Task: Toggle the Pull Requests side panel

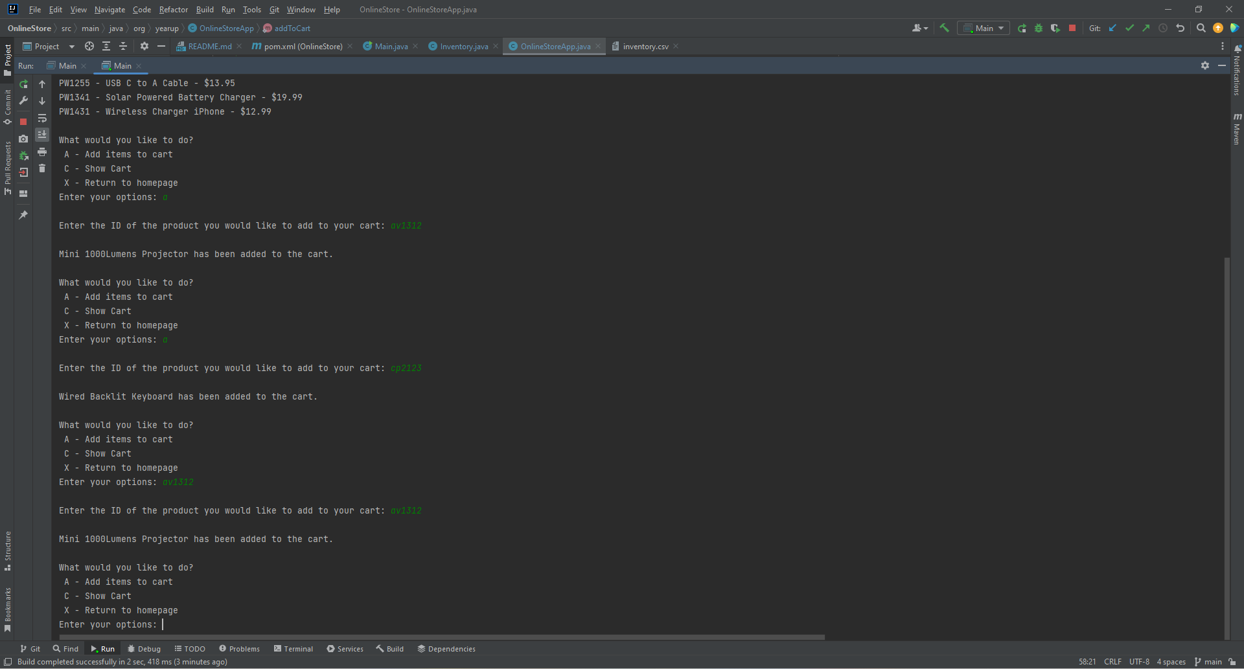Action: coord(8,168)
